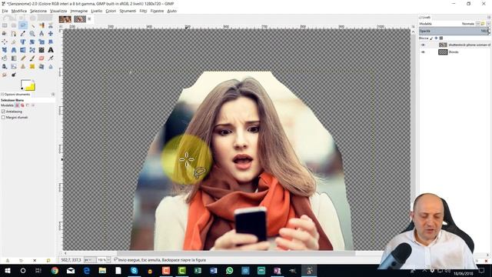Select the Paths tool

click(14, 34)
